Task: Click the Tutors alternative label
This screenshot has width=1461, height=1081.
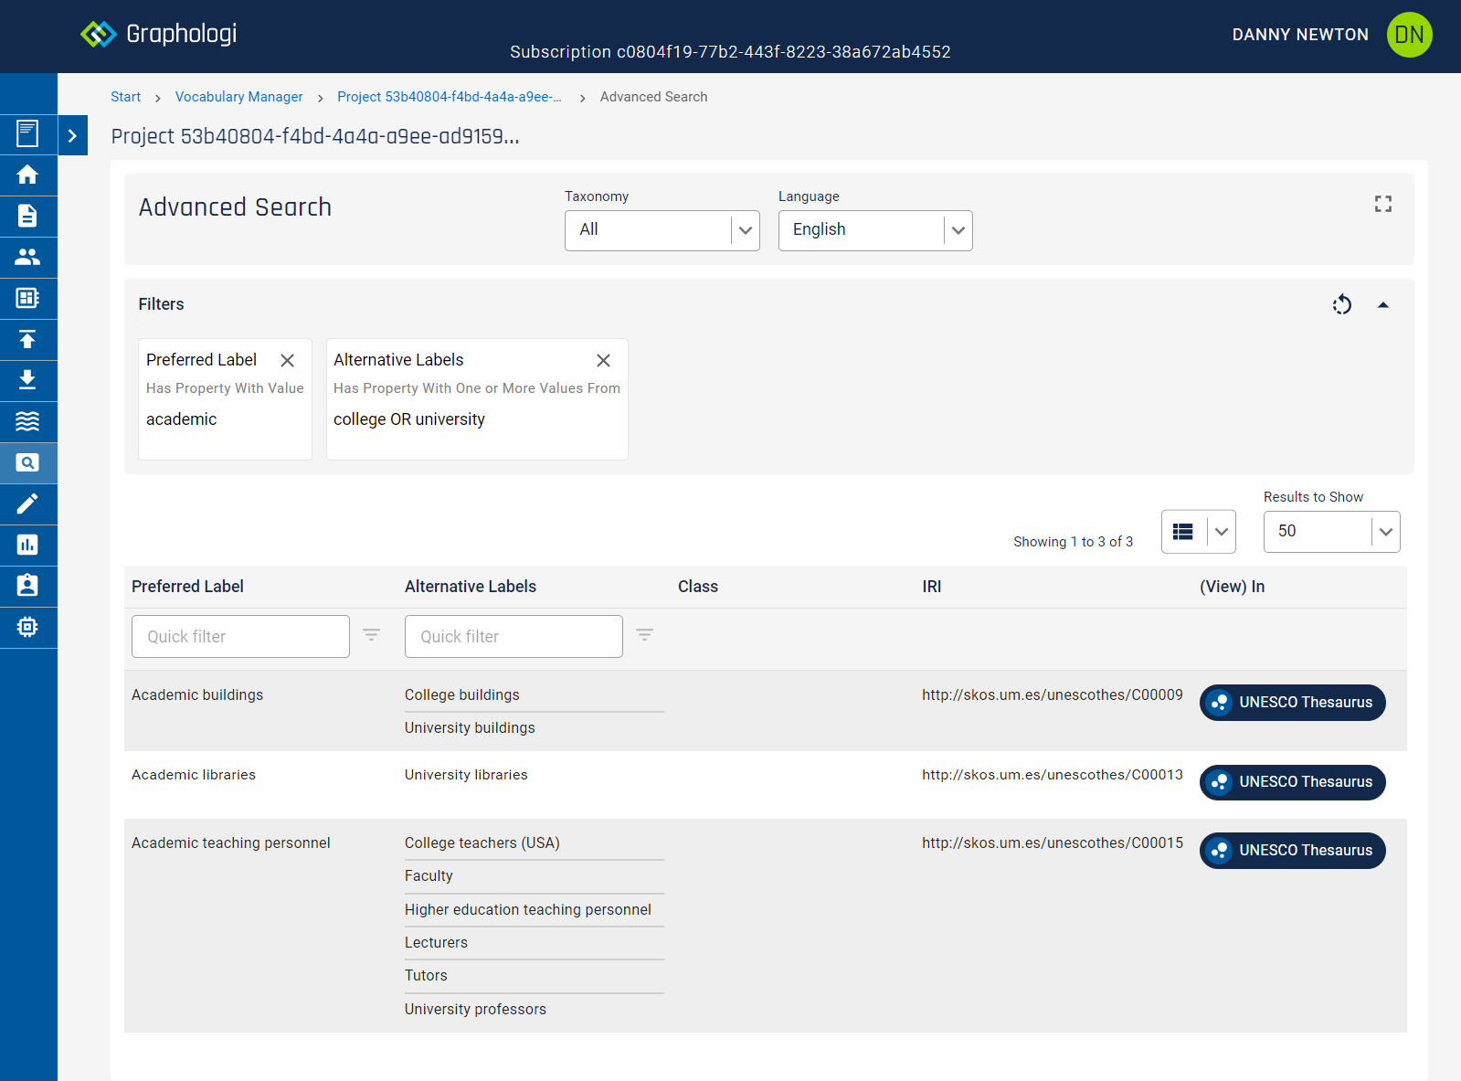Action: (426, 976)
